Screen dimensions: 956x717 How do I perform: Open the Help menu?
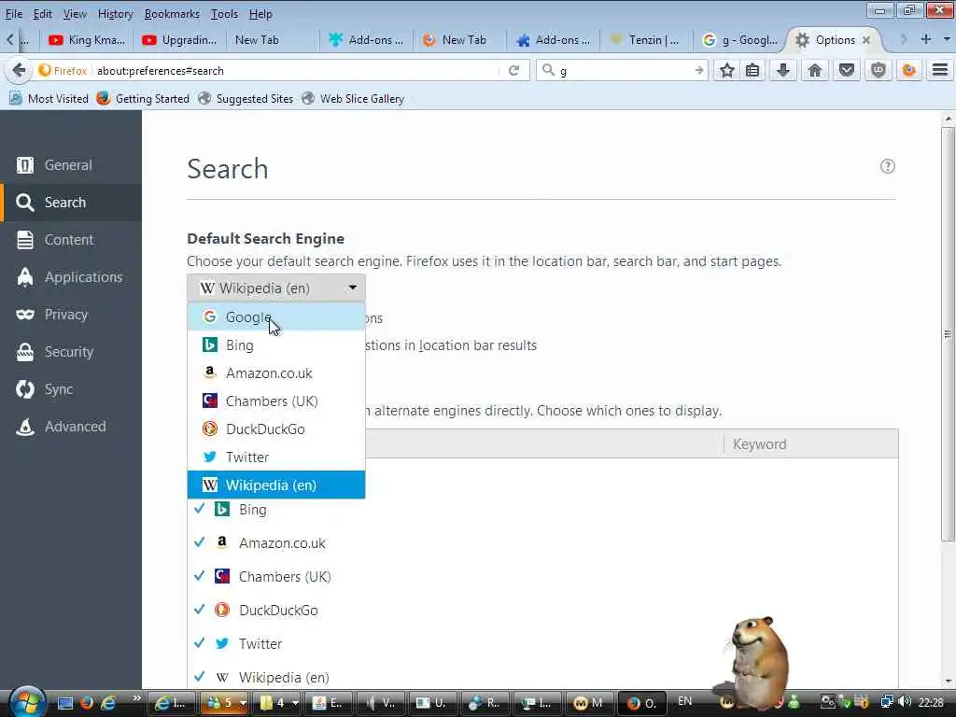pyautogui.click(x=260, y=13)
